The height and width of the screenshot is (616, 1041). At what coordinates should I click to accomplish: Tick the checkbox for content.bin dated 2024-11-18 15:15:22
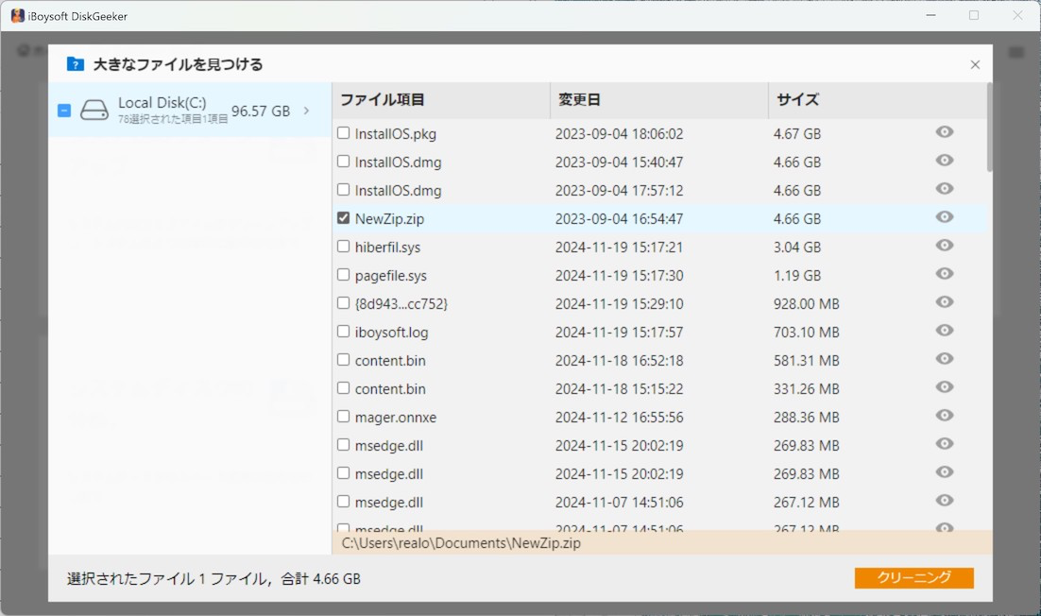pos(343,387)
